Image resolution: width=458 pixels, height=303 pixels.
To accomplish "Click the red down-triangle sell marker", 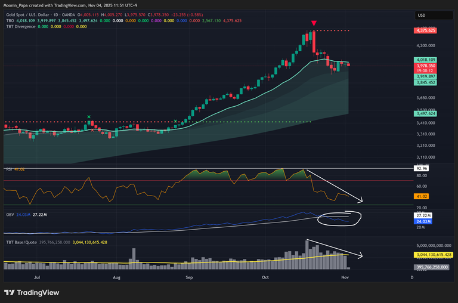I will 314,23.
